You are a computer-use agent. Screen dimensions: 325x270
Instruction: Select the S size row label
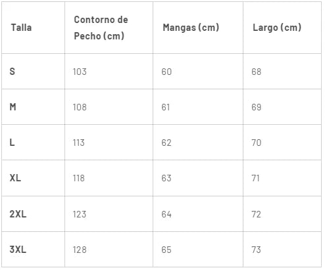coord(12,72)
